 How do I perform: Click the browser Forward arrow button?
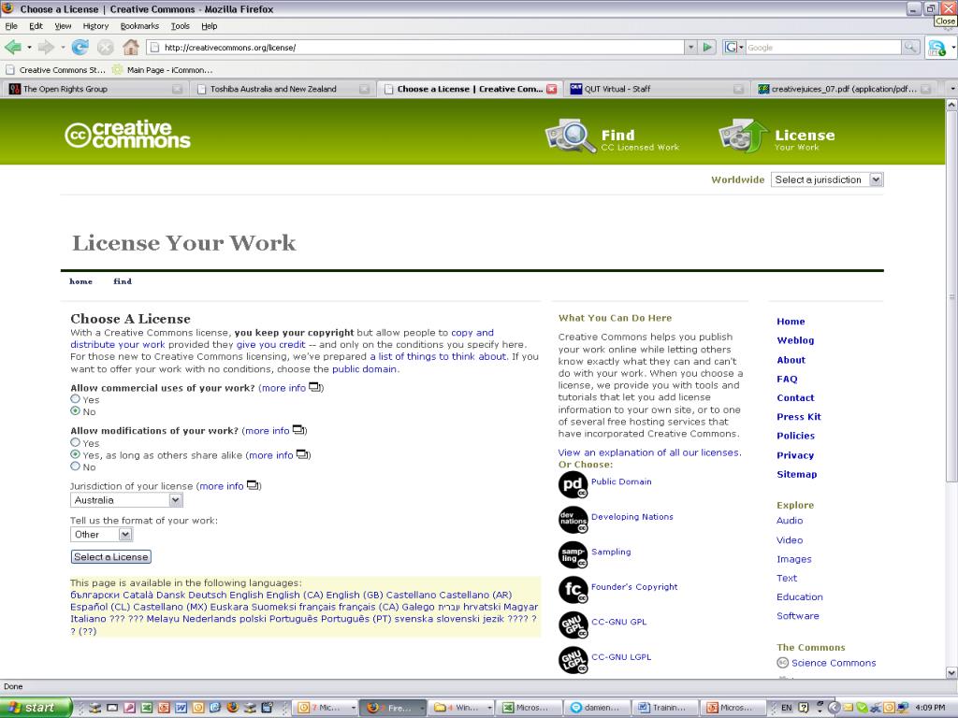pyautogui.click(x=46, y=47)
